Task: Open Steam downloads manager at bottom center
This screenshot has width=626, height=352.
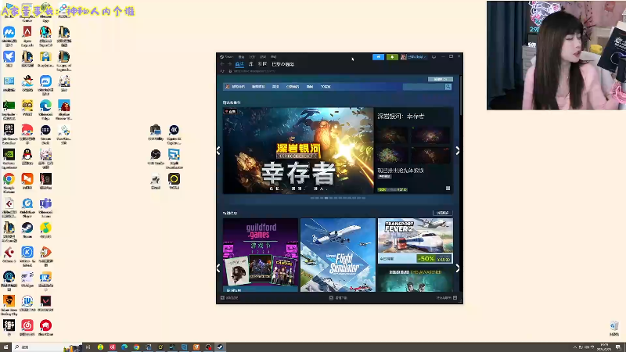Action: pos(338,298)
